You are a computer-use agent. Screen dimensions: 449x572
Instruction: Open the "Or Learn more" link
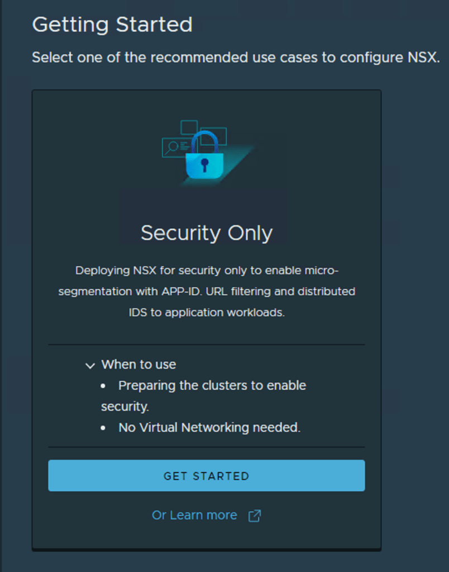pos(194,515)
